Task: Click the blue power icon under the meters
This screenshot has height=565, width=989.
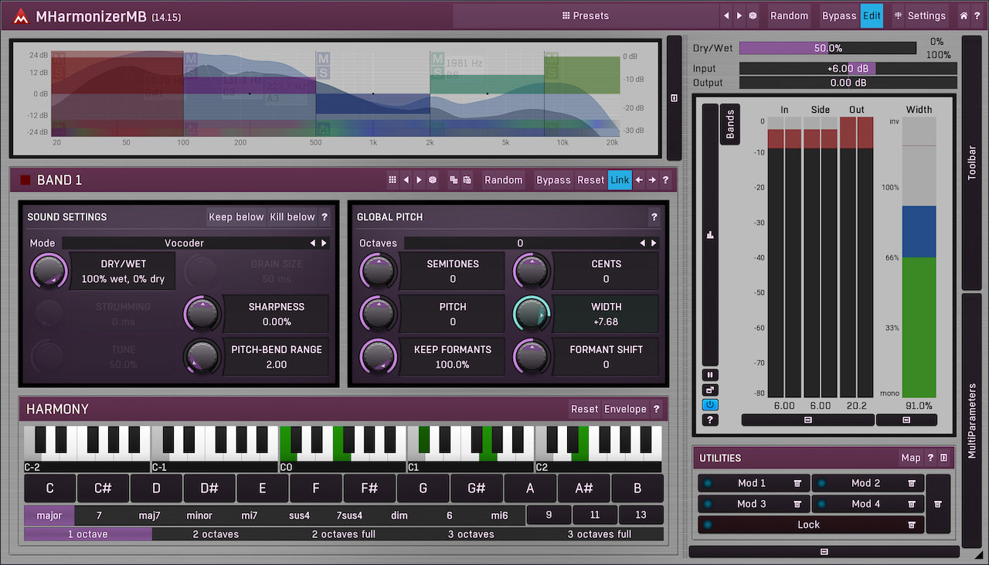Action: coord(709,405)
